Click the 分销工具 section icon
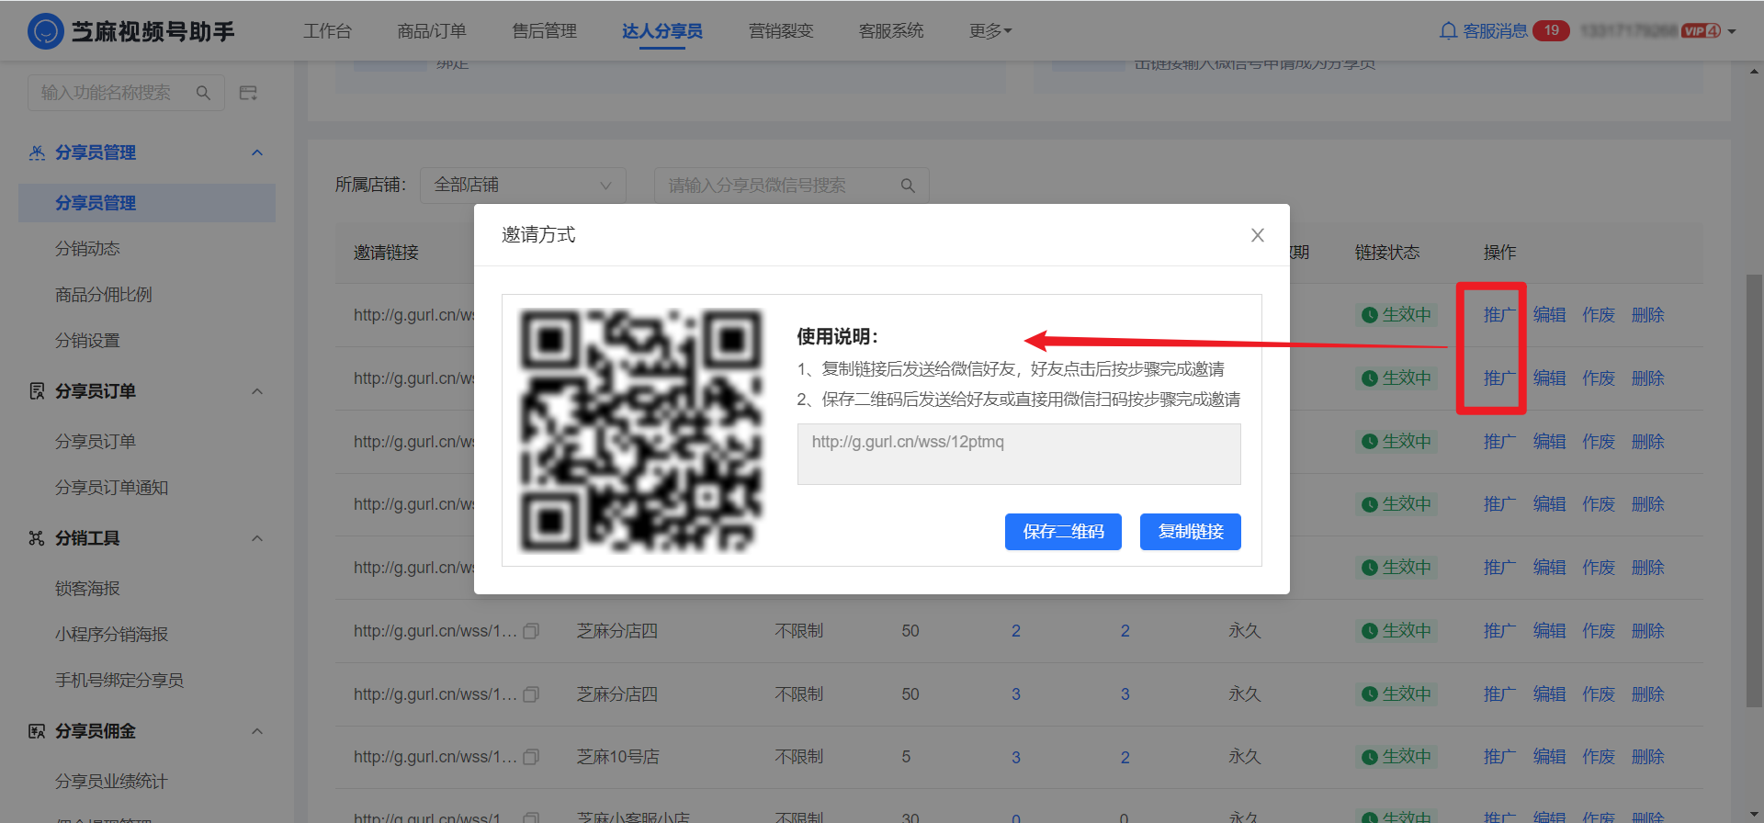The image size is (1764, 823). coord(37,538)
